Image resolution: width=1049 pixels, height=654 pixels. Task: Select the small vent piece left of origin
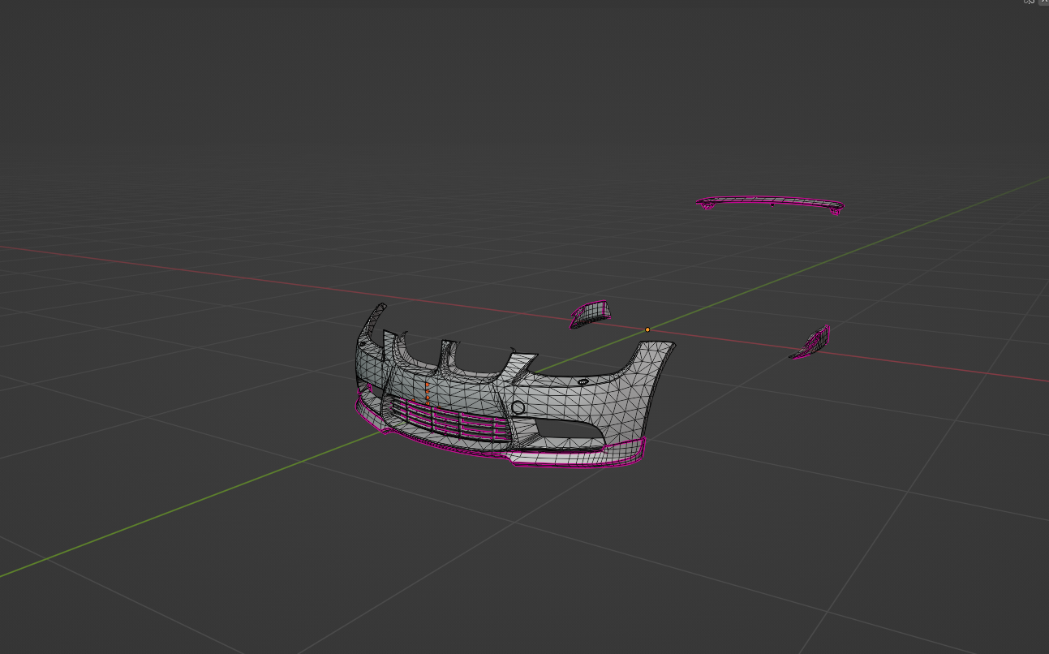point(590,312)
